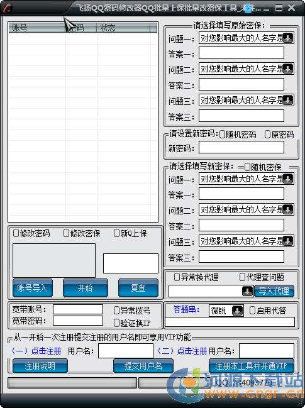Maximize the window from title bar
This screenshot has height=408, width=305.
click(x=279, y=8)
